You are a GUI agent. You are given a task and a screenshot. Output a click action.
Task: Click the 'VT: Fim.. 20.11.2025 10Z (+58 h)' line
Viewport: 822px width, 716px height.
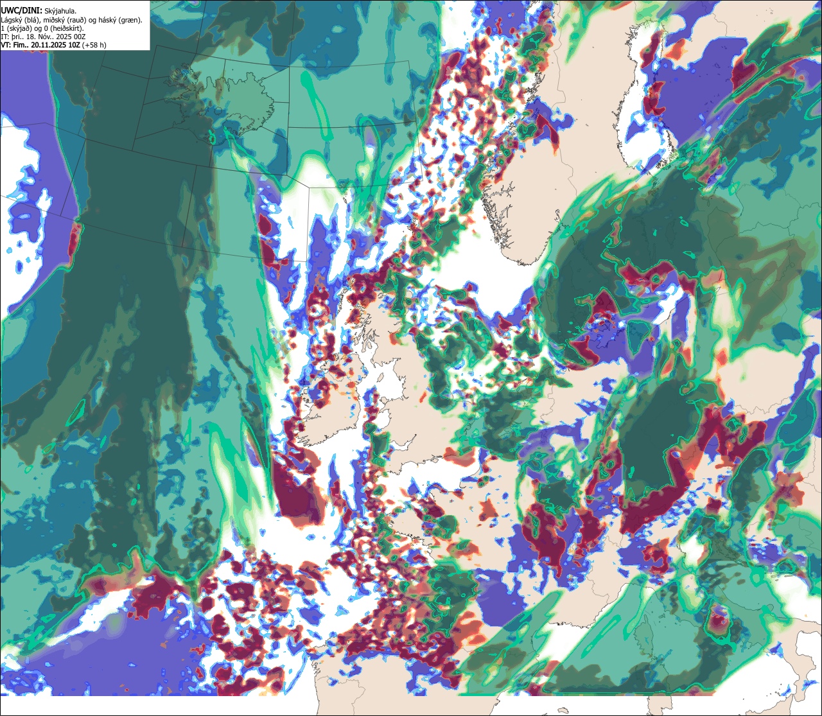tap(54, 45)
